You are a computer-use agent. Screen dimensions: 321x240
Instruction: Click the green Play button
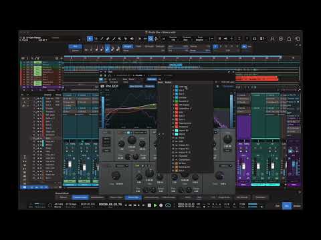(155, 205)
